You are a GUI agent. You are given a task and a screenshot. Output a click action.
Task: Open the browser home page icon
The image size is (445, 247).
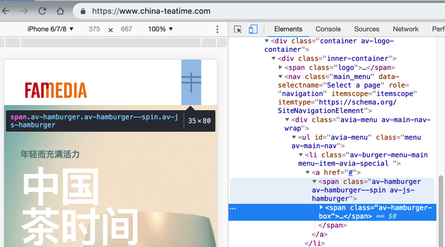click(x=60, y=11)
